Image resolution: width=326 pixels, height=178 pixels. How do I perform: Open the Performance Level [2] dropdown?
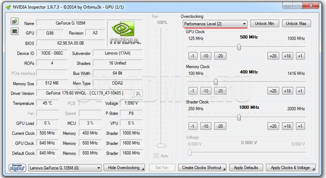pyautogui.click(x=215, y=24)
